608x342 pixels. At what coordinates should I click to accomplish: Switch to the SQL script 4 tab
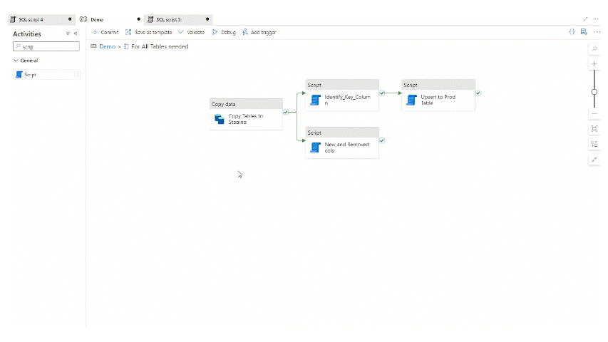[x=31, y=19]
